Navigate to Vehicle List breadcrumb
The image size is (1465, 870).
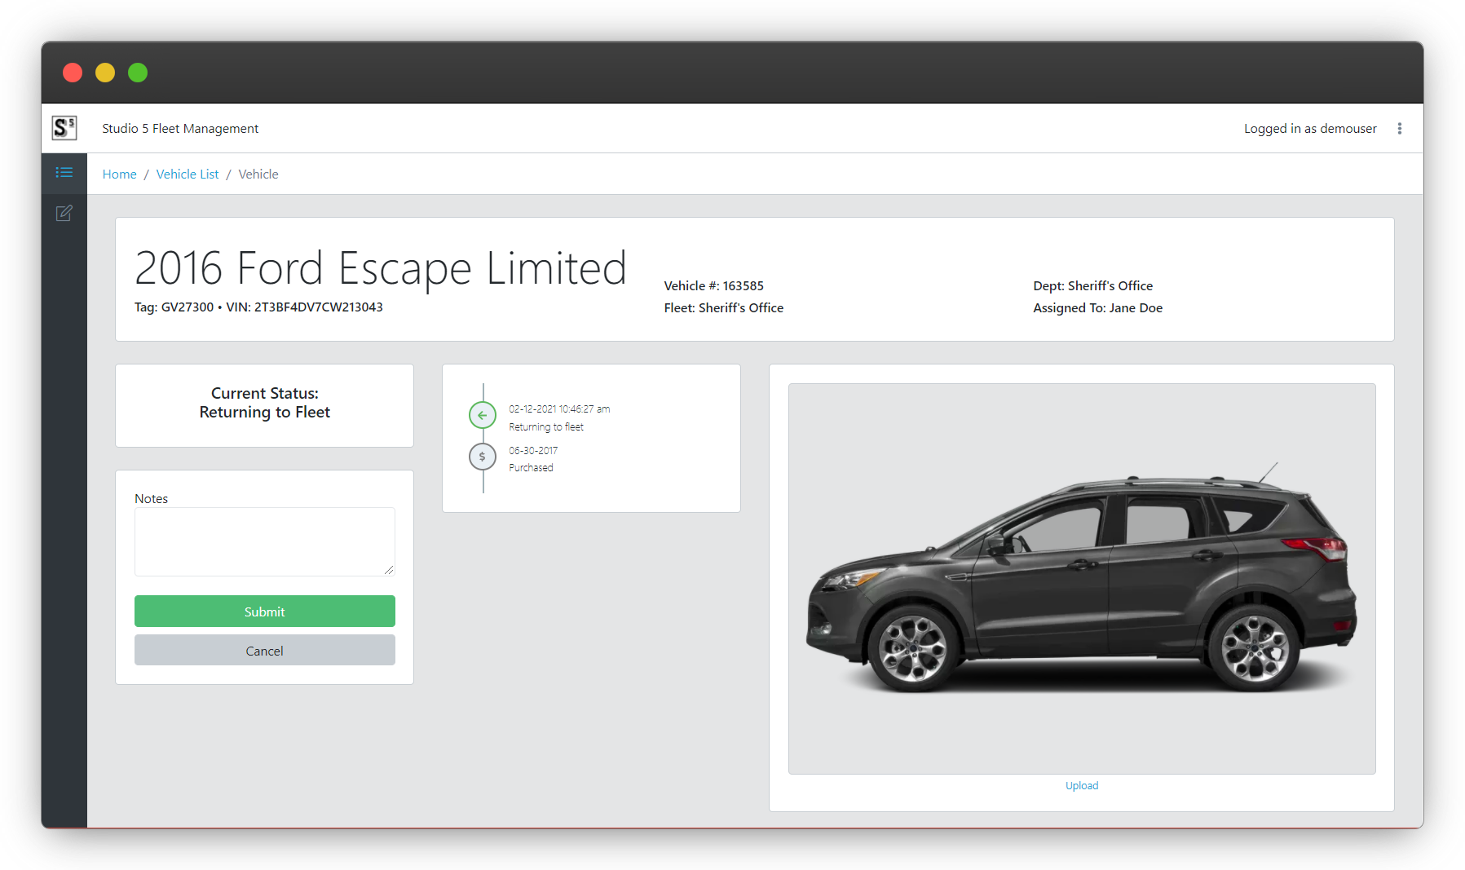coord(188,174)
